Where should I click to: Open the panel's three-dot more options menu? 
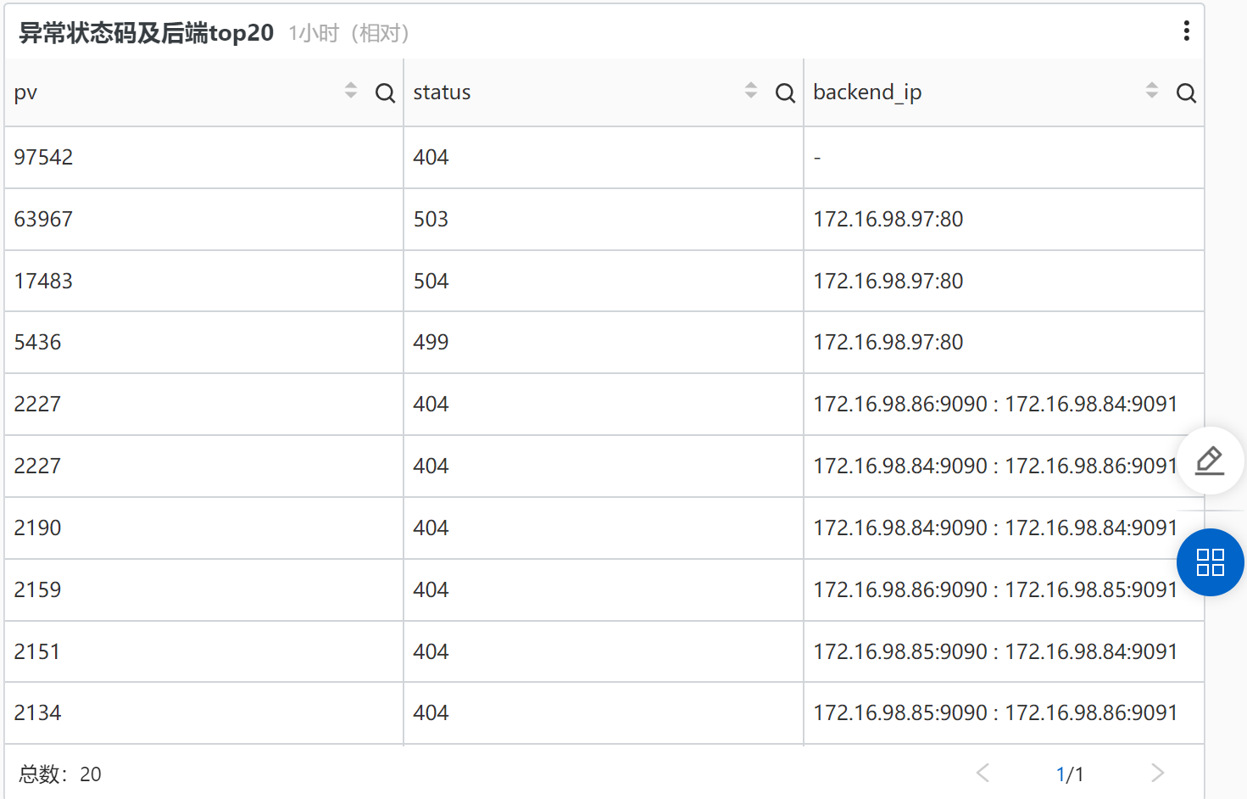(x=1186, y=31)
